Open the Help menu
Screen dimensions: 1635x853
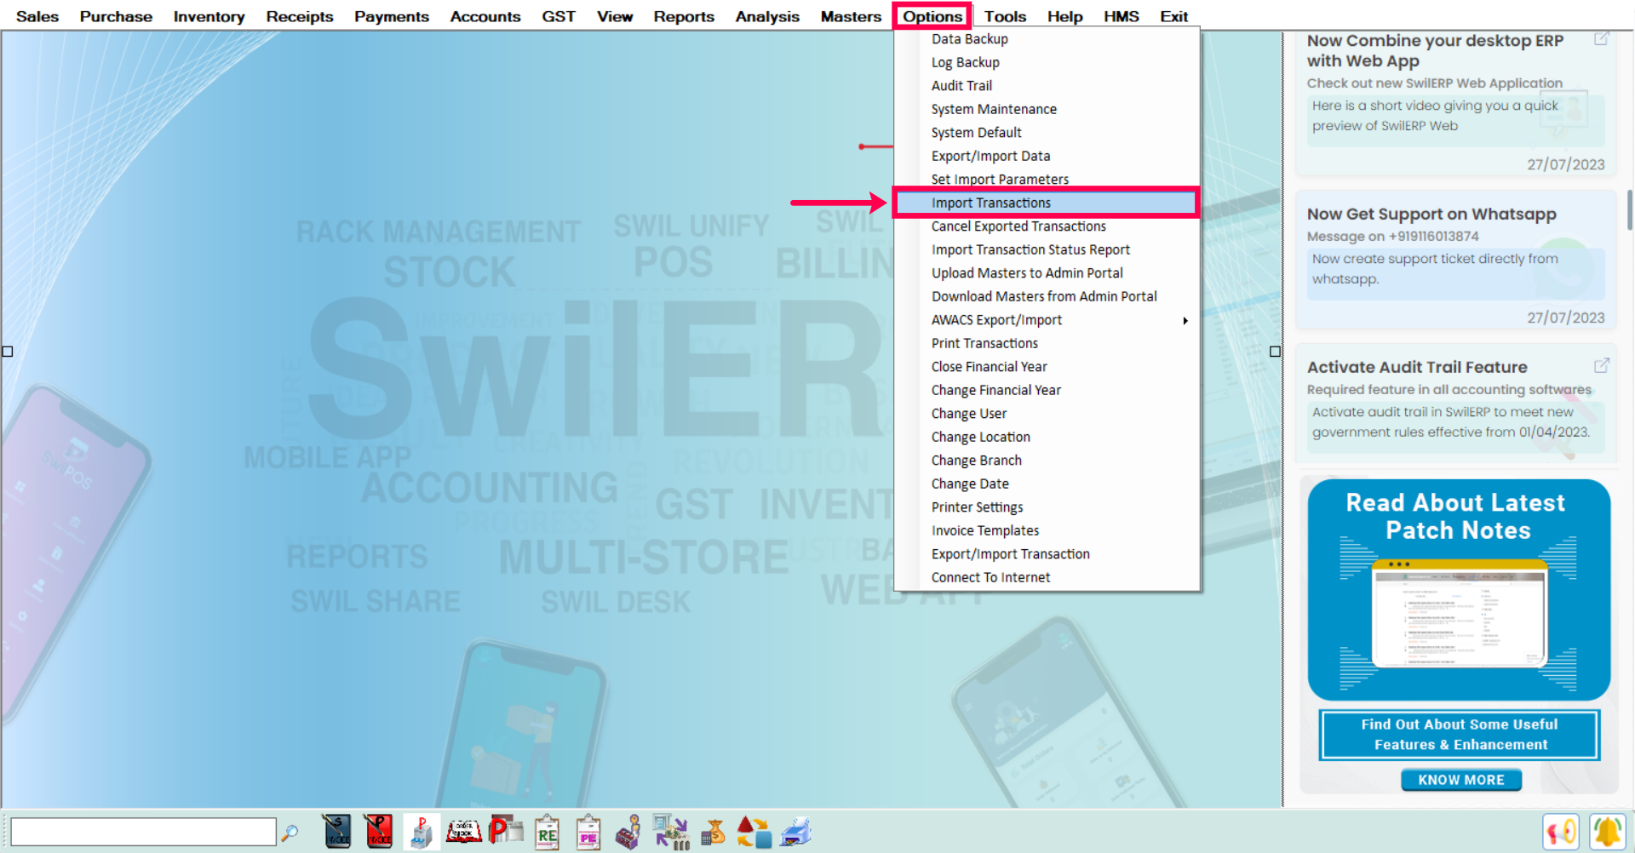click(x=1064, y=16)
